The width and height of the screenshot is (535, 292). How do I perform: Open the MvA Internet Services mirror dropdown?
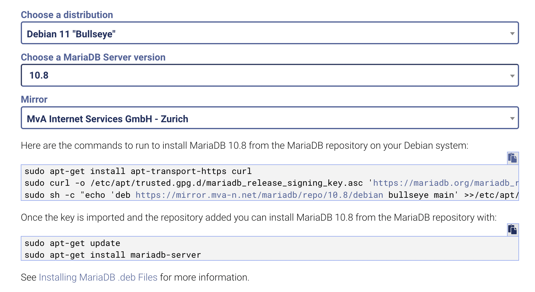[x=270, y=118]
